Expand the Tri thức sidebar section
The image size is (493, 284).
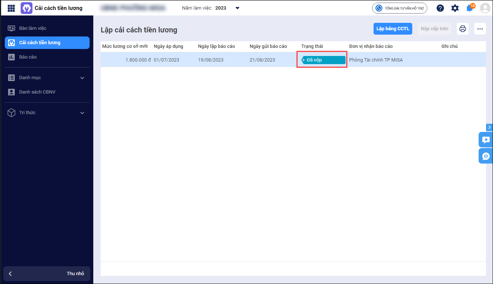tap(47, 113)
